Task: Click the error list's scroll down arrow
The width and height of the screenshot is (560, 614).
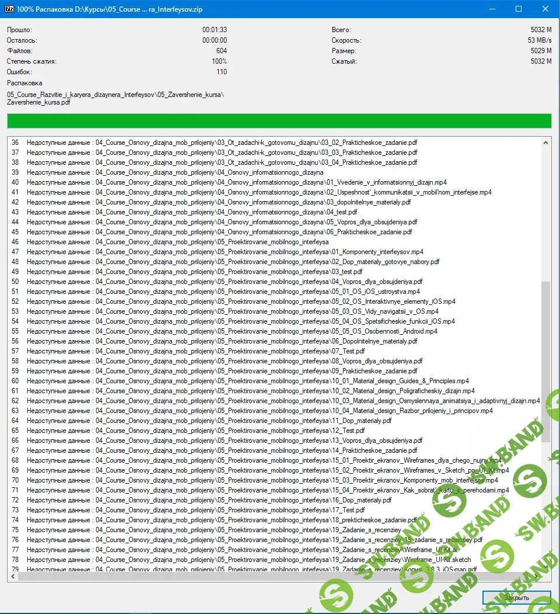Action: pos(546,566)
